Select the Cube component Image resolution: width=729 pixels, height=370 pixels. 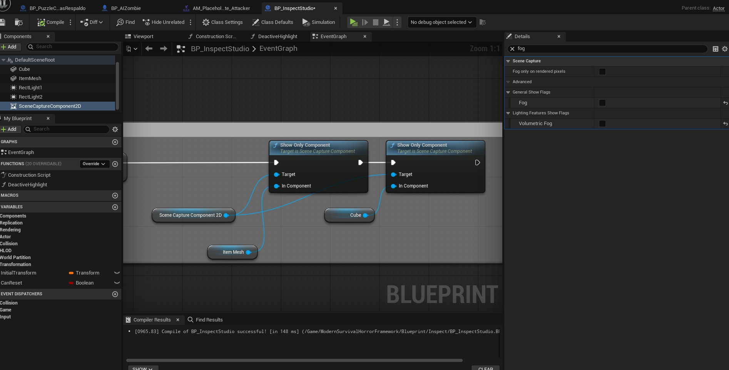point(24,69)
